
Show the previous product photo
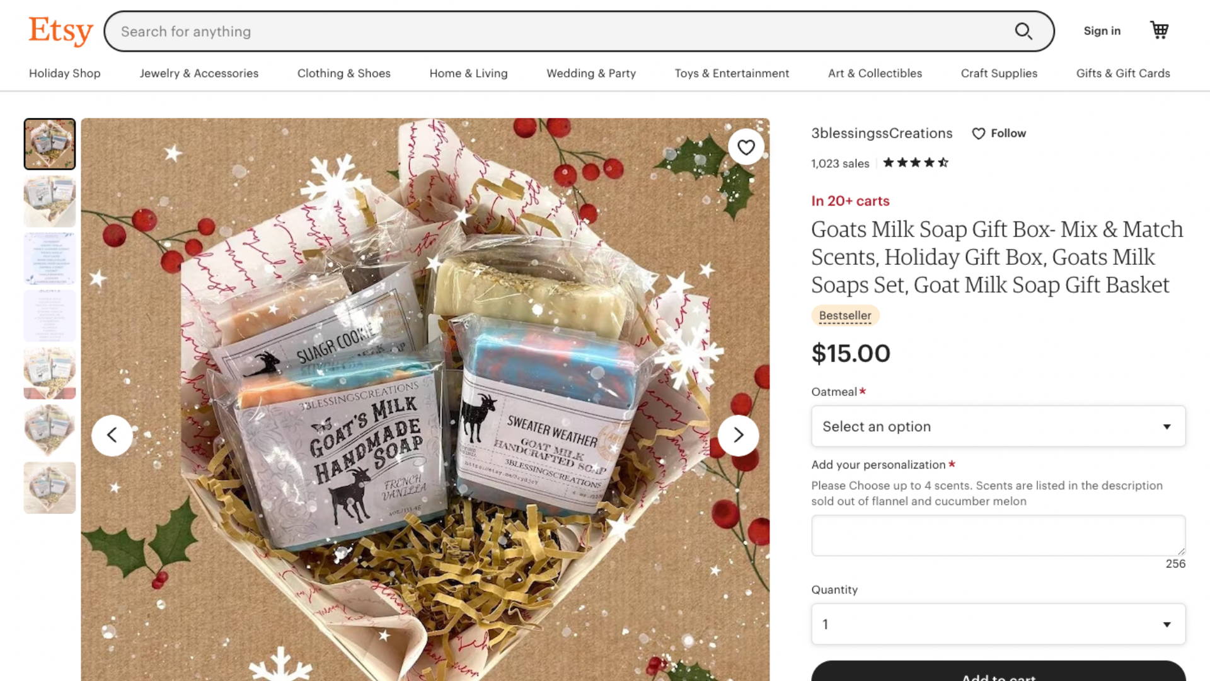[x=112, y=435]
